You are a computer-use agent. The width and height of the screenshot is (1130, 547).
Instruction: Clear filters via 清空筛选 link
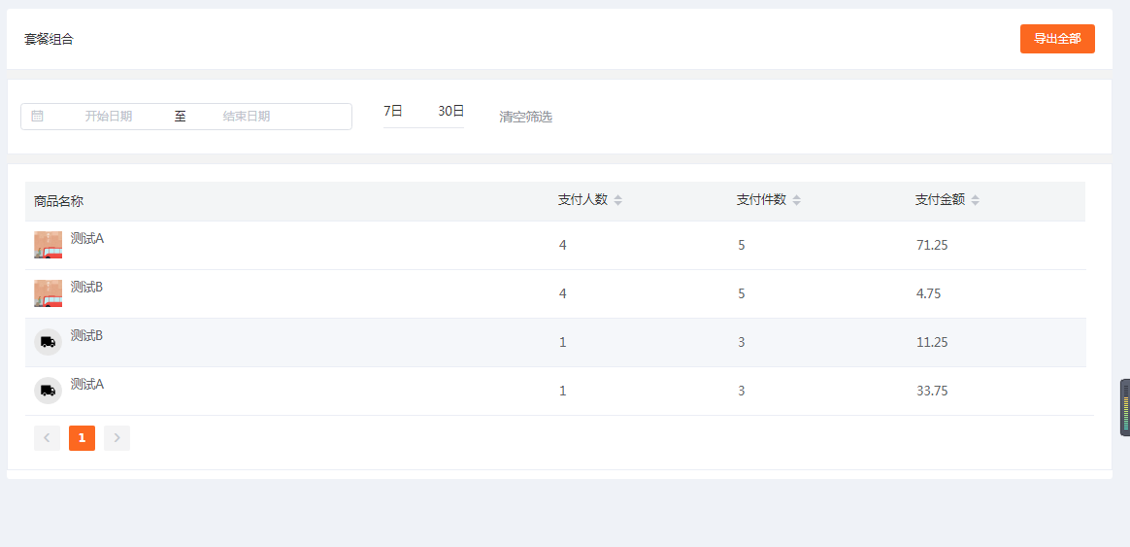point(526,117)
